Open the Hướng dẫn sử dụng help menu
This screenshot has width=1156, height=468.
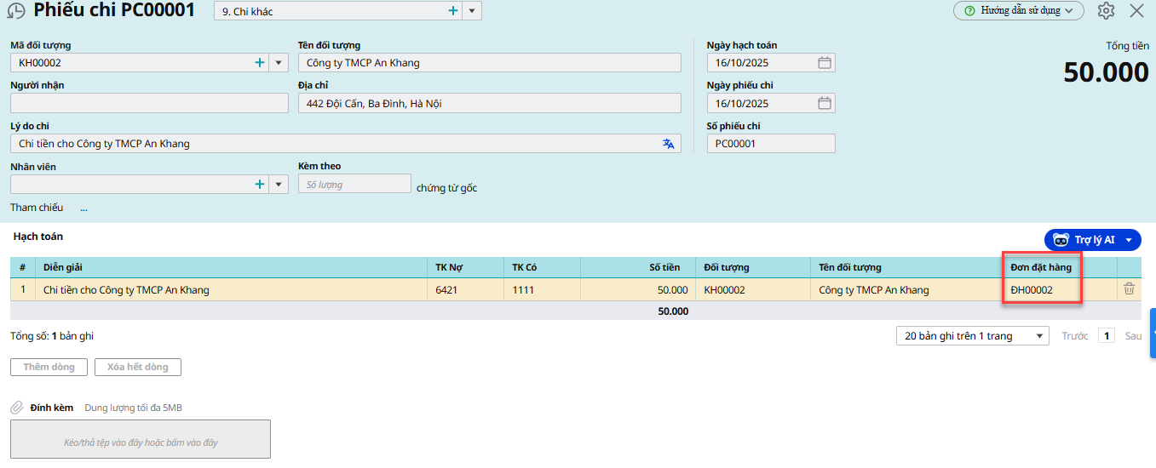[x=1018, y=11]
